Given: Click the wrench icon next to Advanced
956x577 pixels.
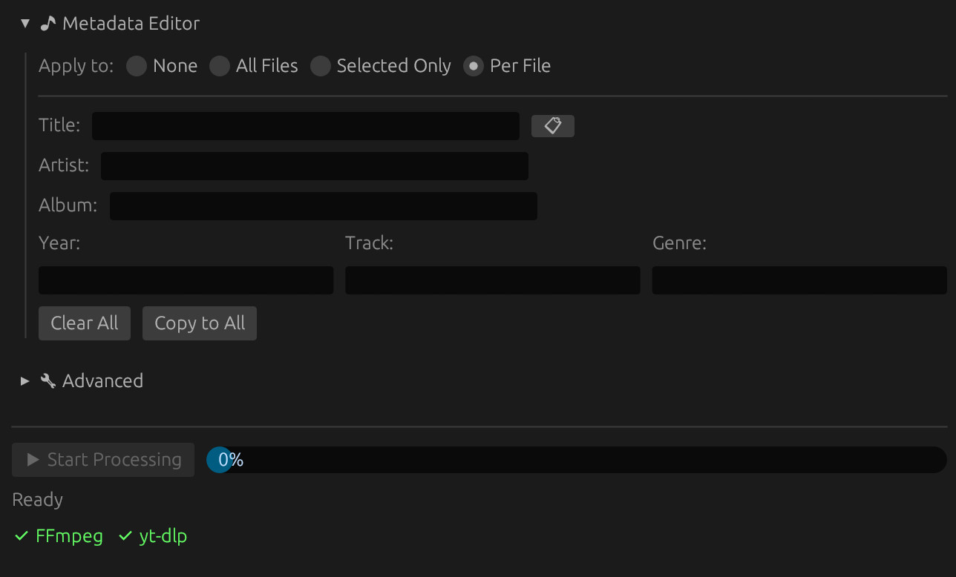Looking at the screenshot, I should pyautogui.click(x=48, y=381).
